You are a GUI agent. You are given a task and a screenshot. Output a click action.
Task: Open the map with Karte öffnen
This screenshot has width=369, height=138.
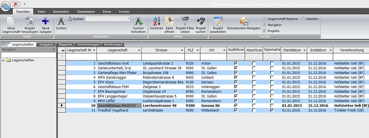click(x=169, y=25)
